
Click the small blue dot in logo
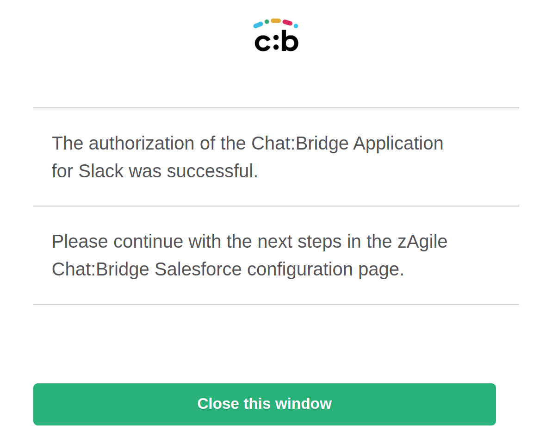(x=296, y=26)
